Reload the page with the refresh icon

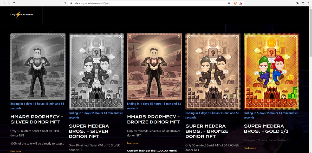pos(14,3)
